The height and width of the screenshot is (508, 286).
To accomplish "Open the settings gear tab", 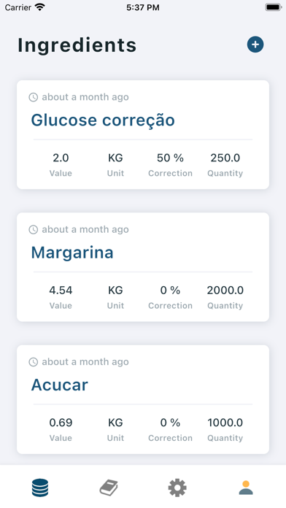I will coord(177,488).
